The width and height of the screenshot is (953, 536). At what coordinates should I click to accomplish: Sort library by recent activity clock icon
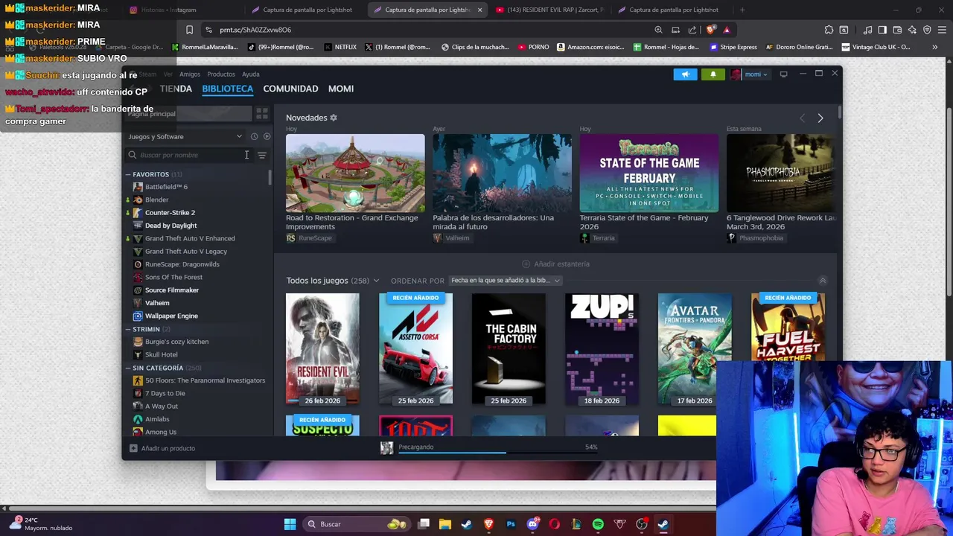point(254,136)
